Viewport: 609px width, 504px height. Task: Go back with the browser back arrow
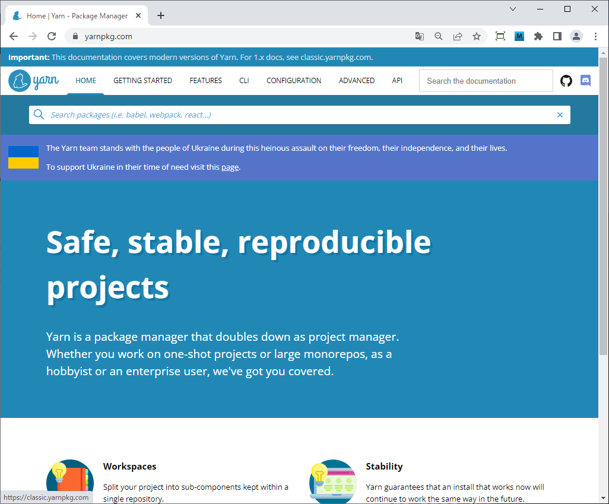[14, 36]
